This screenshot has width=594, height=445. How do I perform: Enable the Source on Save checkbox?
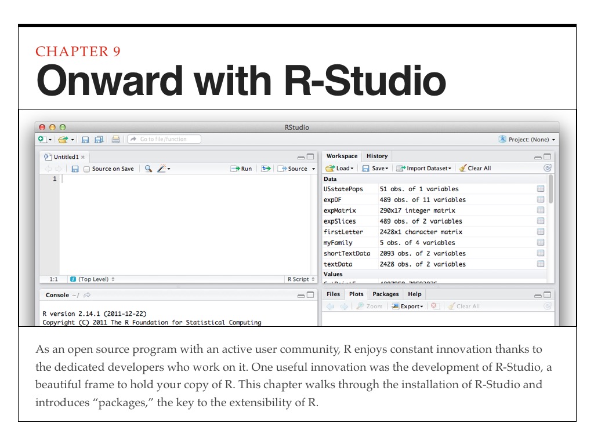(87, 169)
